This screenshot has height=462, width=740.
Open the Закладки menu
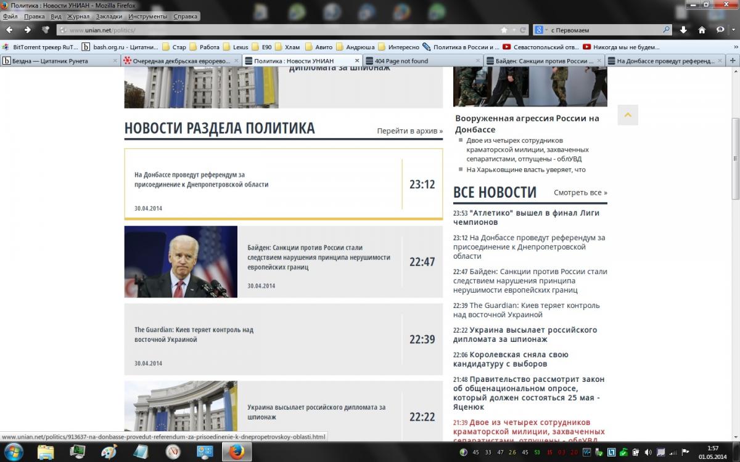[x=109, y=17]
